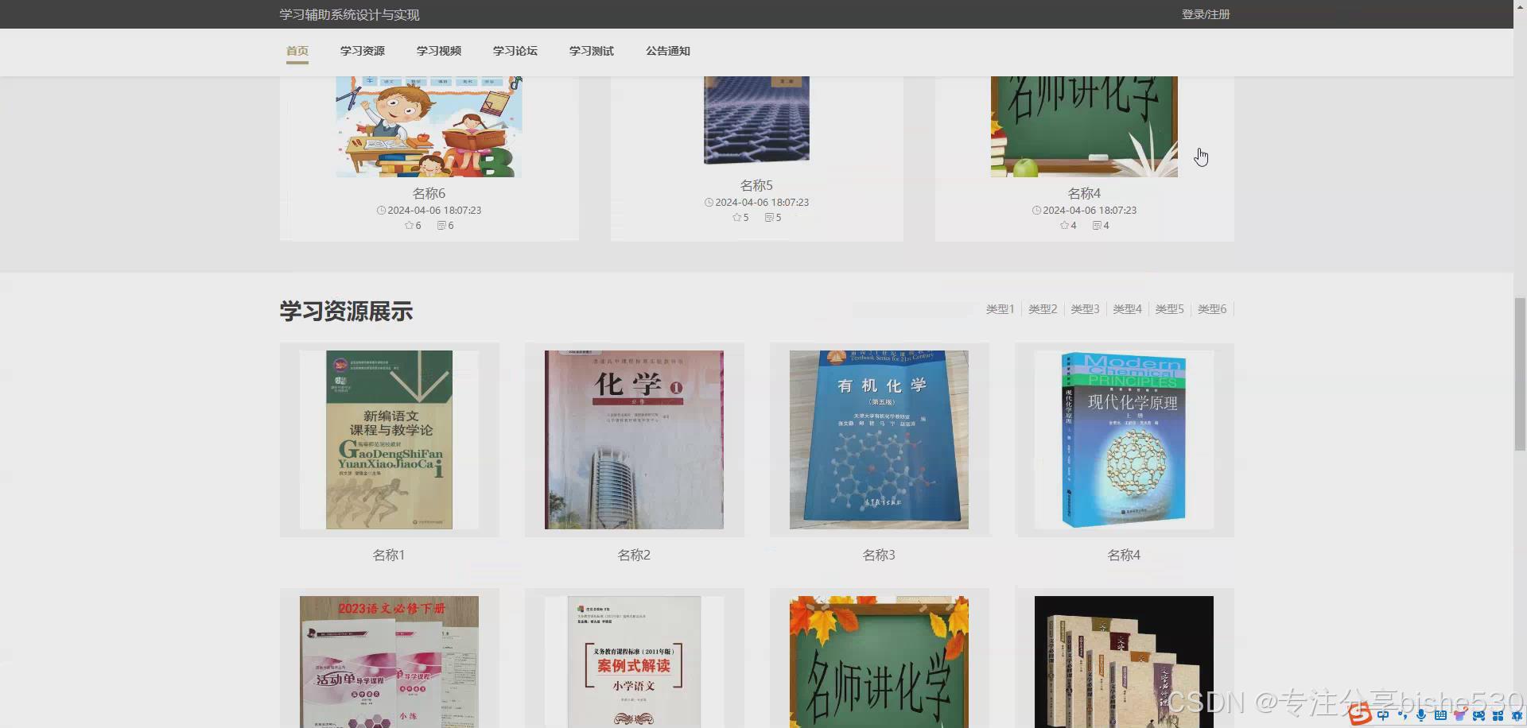Click the comment count icon under 名称4
The image size is (1527, 728).
tap(1097, 226)
